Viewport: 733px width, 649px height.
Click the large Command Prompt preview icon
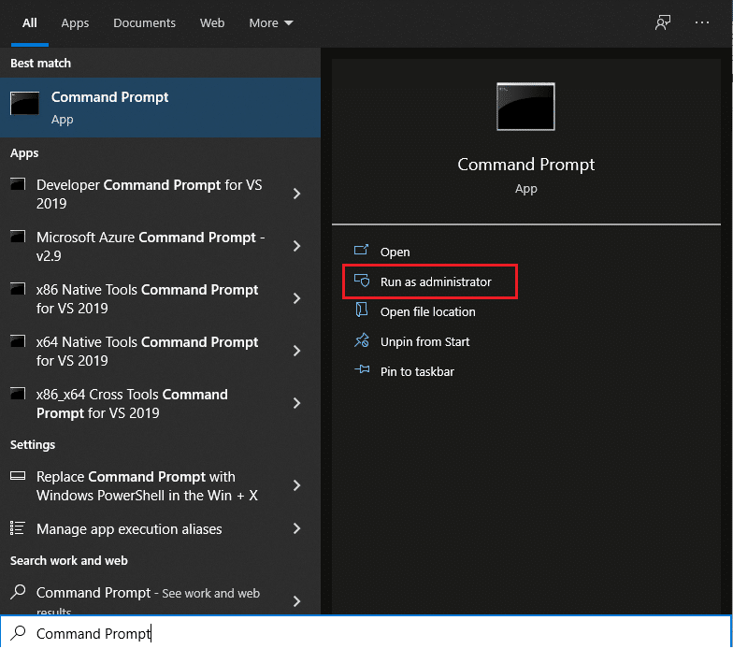click(x=525, y=107)
